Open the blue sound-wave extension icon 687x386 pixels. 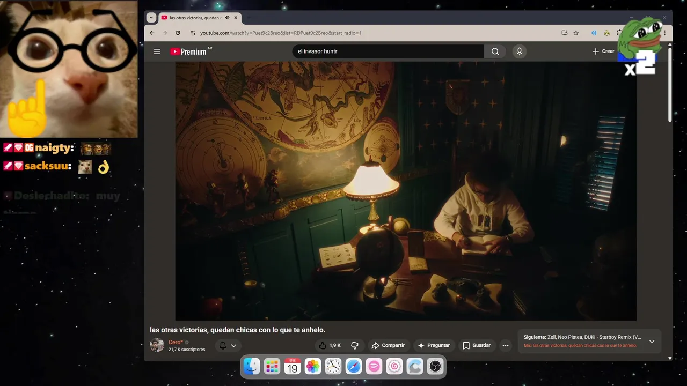point(594,33)
